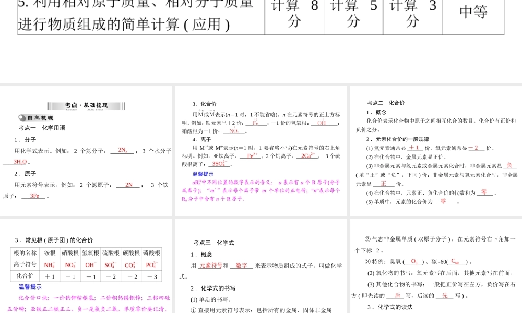The width and height of the screenshot is (522, 313).
Task: Click the line (2) 氧化物的书写
Action: tap(441, 273)
